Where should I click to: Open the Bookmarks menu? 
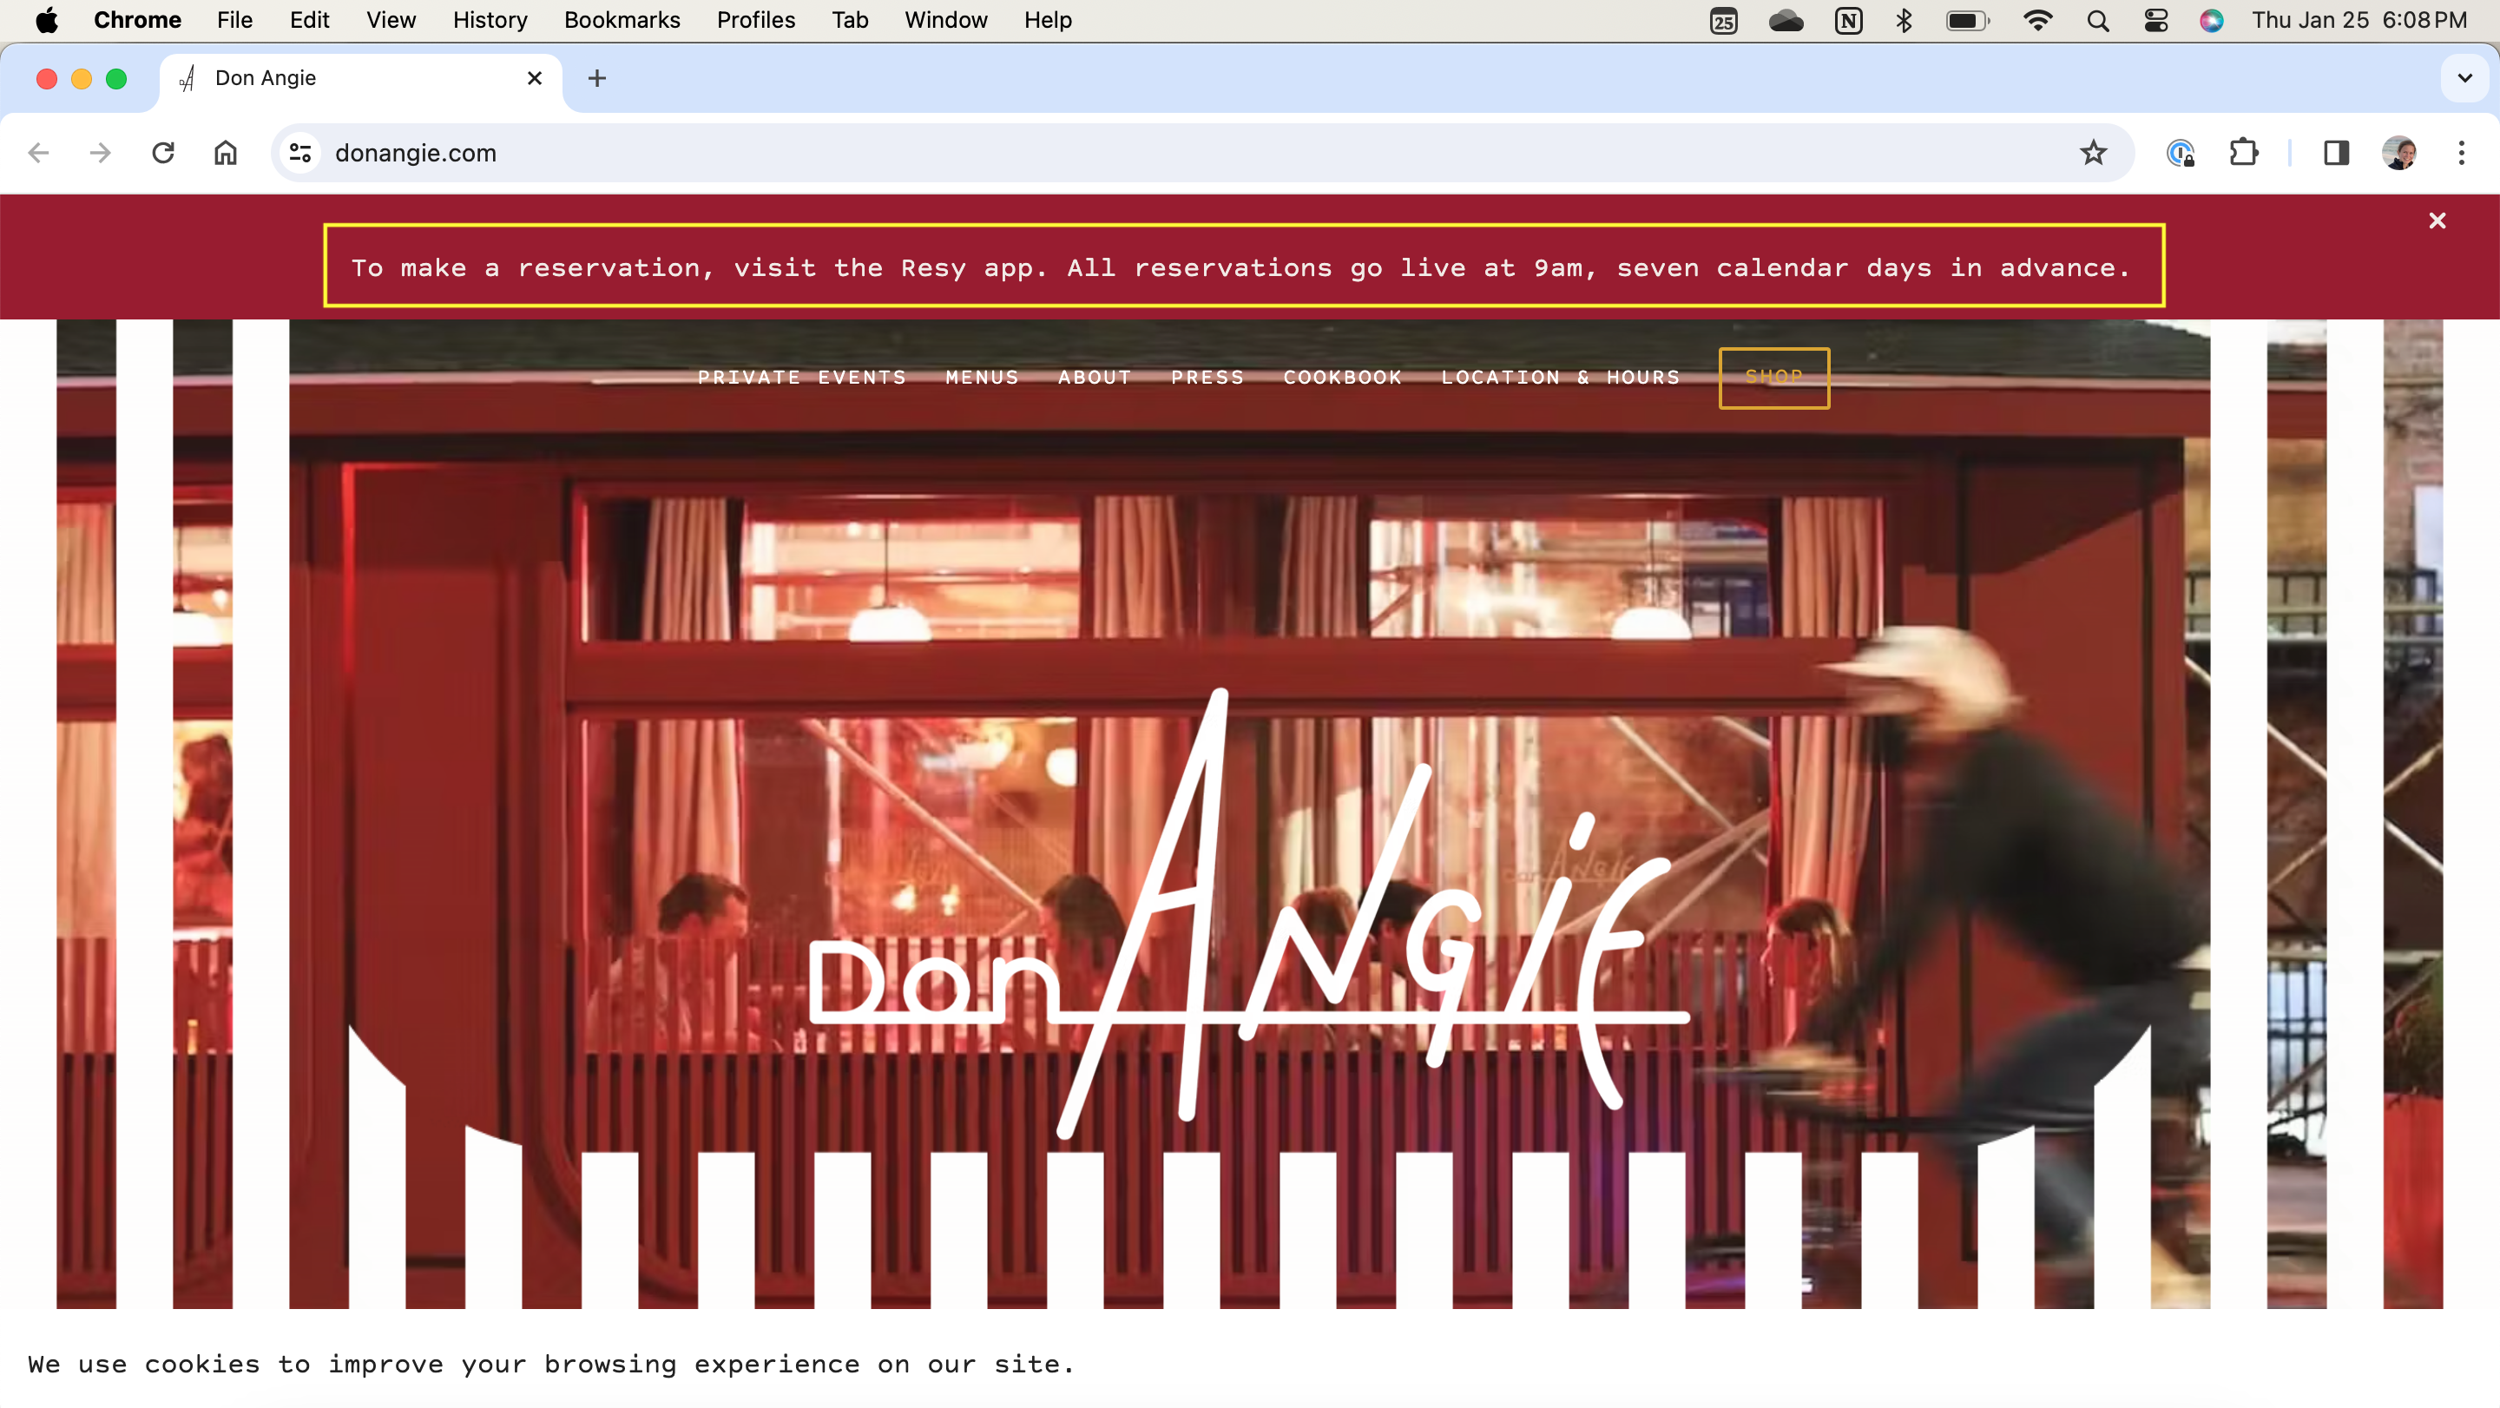pyautogui.click(x=622, y=20)
